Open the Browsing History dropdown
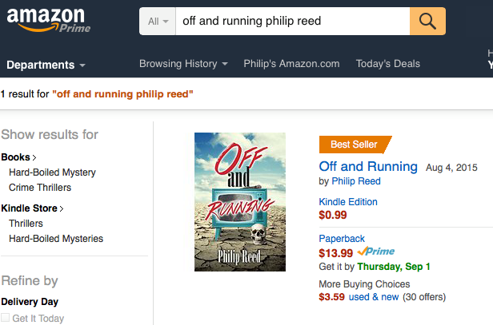The height and width of the screenshot is (325, 493). tap(183, 64)
